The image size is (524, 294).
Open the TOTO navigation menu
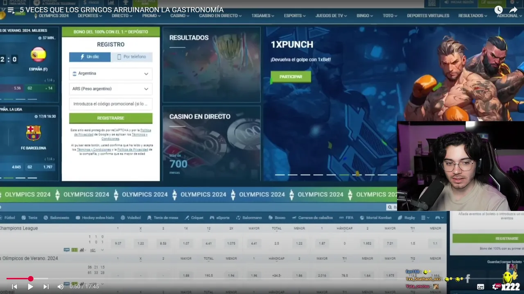390,16
